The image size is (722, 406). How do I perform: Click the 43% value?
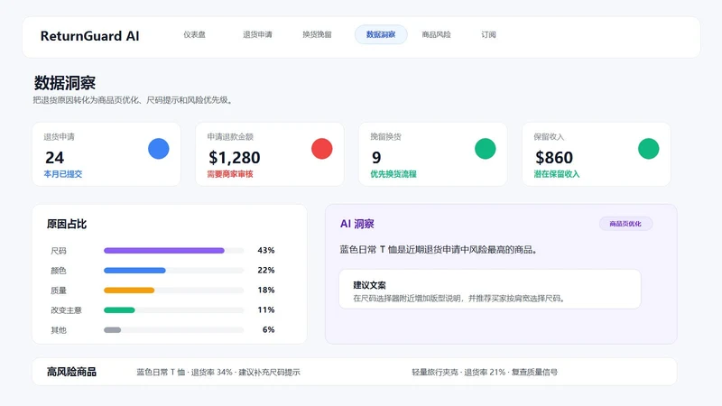pyautogui.click(x=266, y=251)
